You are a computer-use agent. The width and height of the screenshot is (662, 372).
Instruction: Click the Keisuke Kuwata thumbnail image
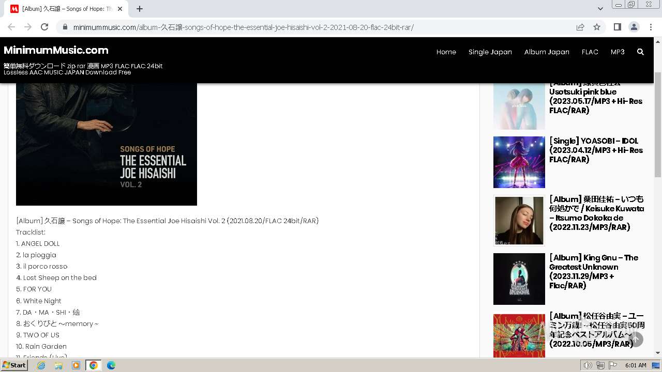519,221
